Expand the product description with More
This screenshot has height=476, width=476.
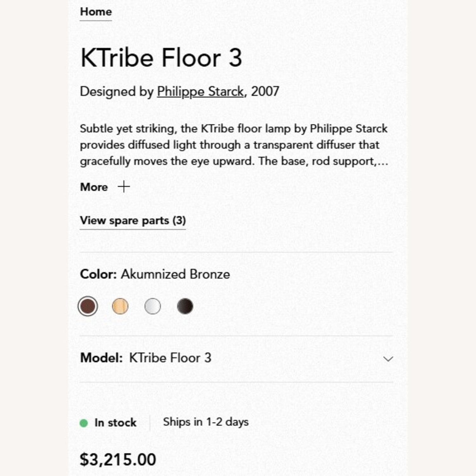coord(94,187)
